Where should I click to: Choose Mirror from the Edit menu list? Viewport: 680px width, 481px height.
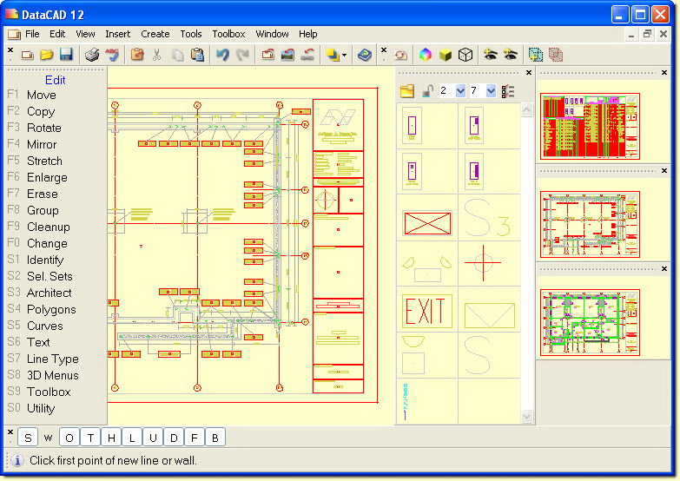pyautogui.click(x=42, y=144)
